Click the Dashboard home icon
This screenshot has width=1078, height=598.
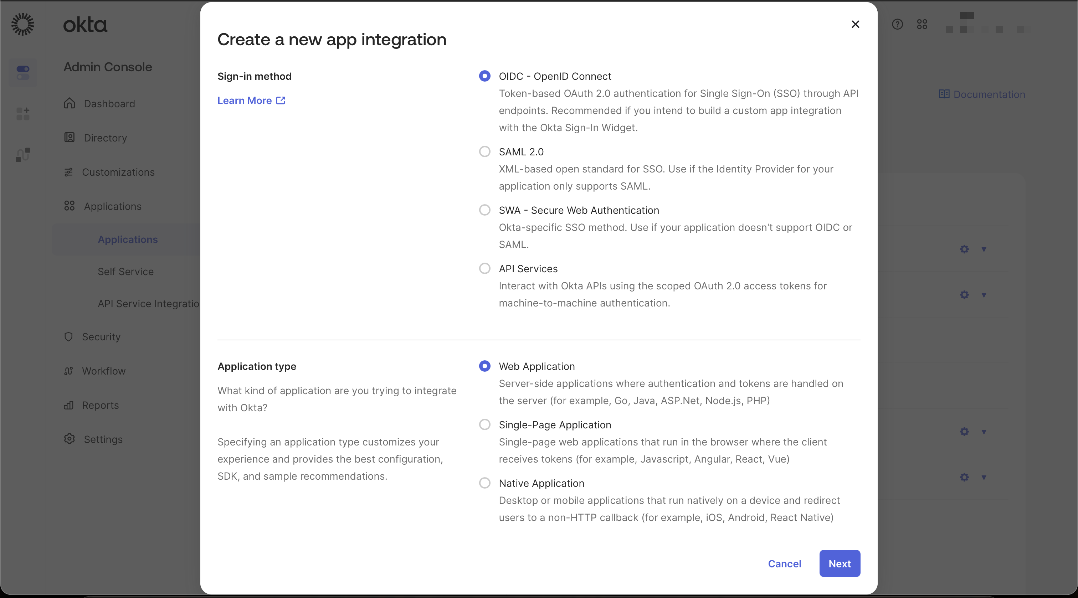coord(70,103)
